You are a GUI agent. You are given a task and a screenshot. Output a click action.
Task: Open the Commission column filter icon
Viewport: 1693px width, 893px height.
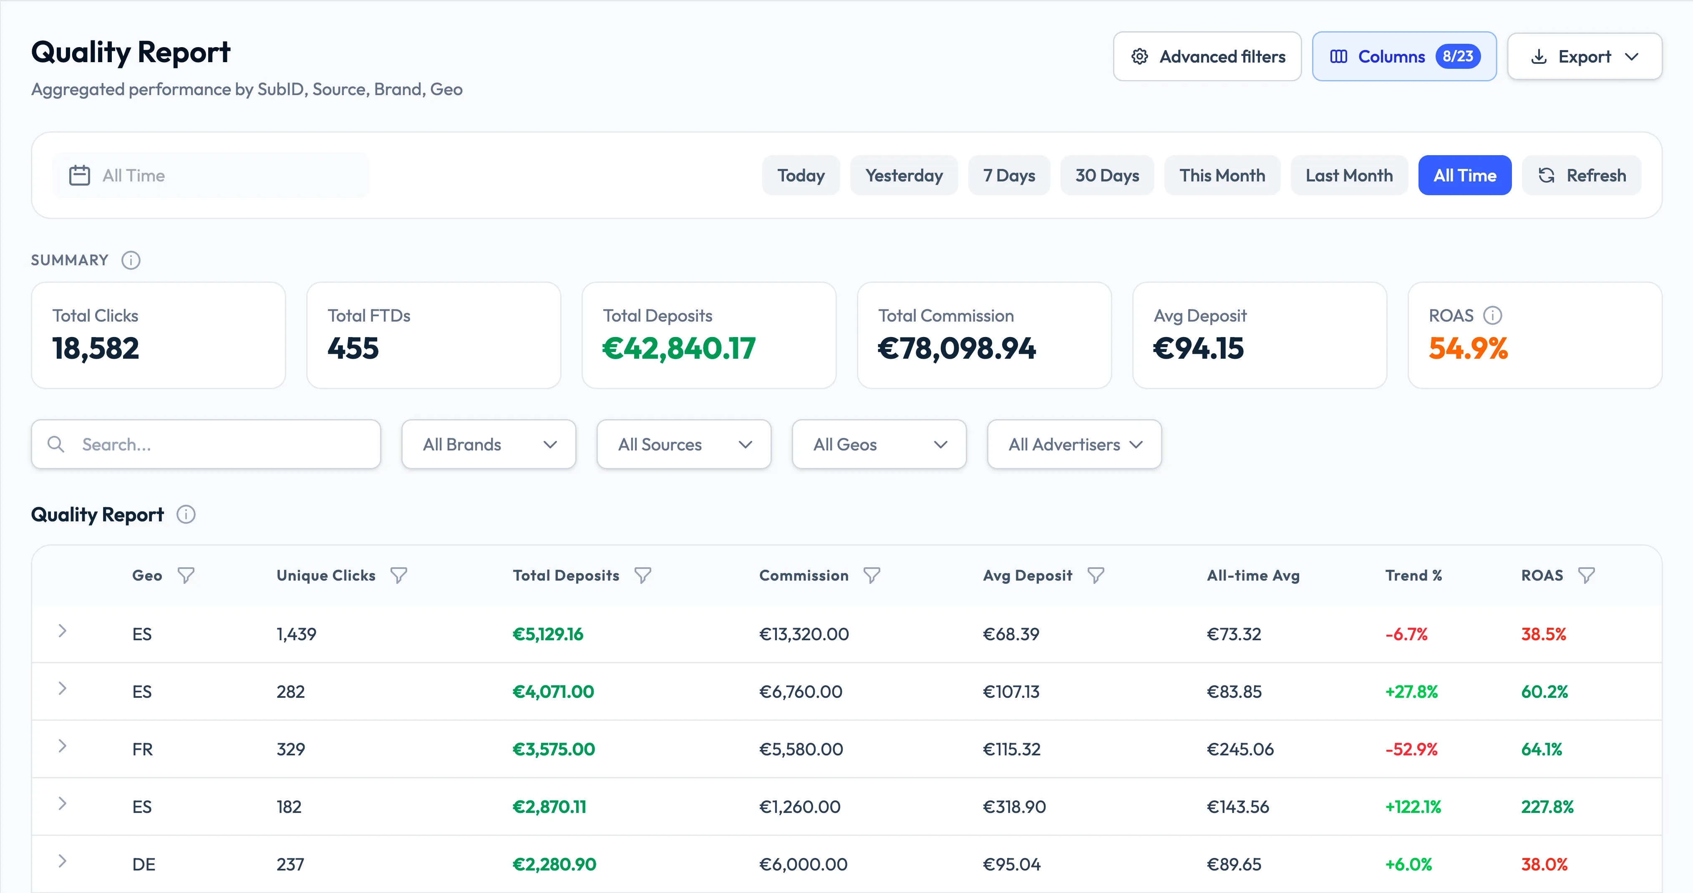point(872,576)
